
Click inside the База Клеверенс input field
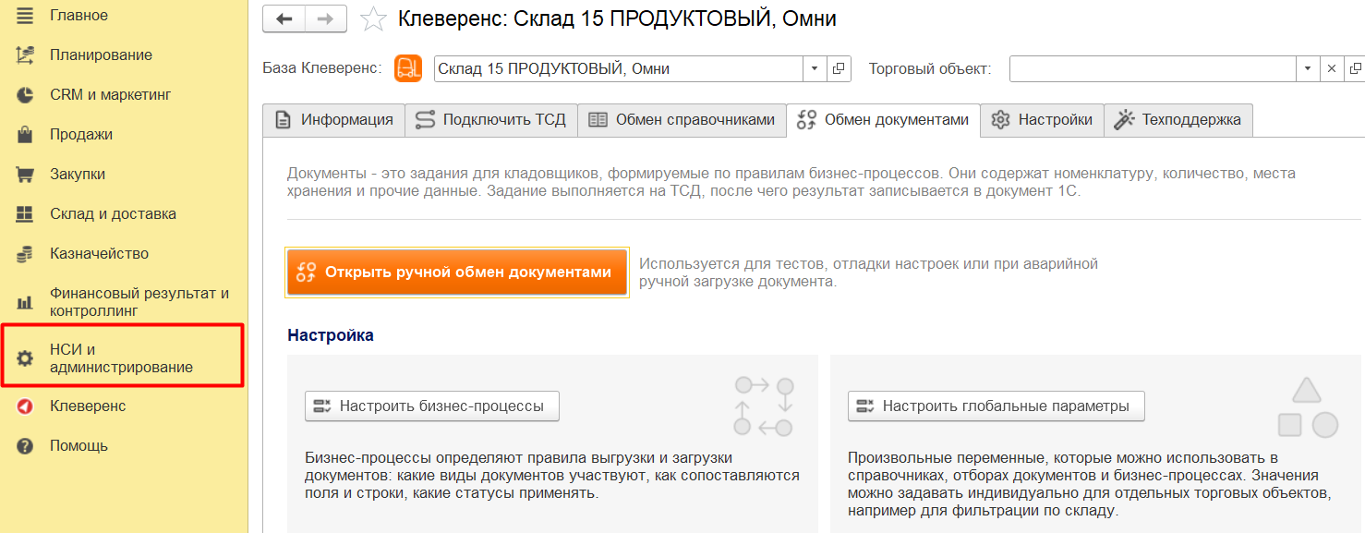point(618,68)
